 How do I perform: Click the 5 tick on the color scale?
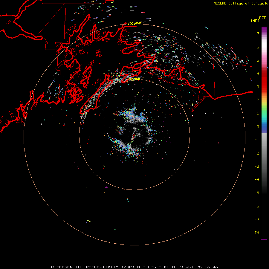point(258,60)
